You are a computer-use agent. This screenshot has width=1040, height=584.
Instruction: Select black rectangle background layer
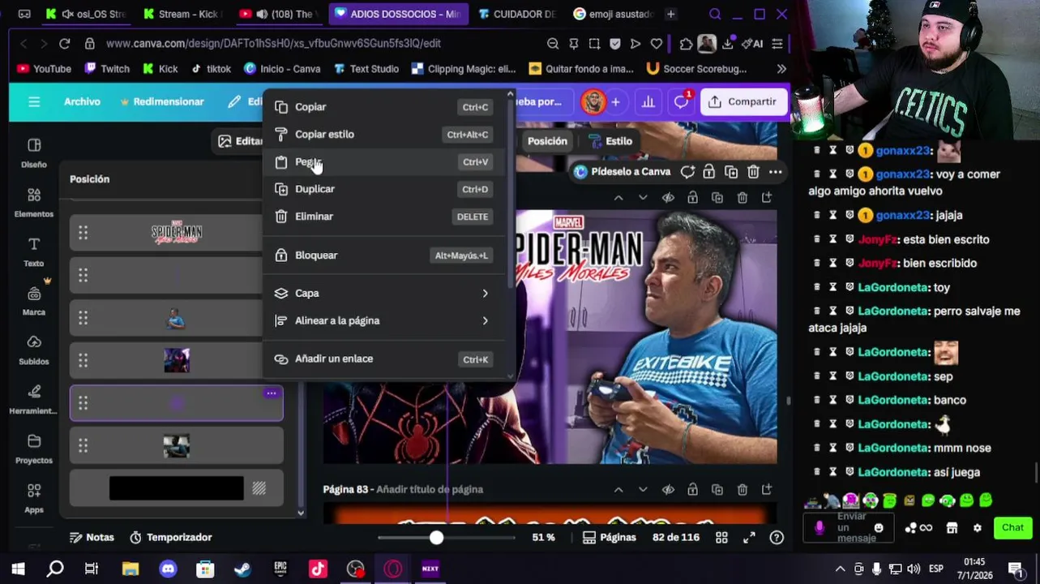176,488
